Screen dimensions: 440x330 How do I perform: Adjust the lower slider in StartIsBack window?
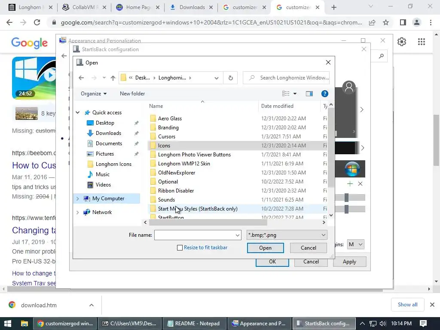pyautogui.click(x=347, y=209)
